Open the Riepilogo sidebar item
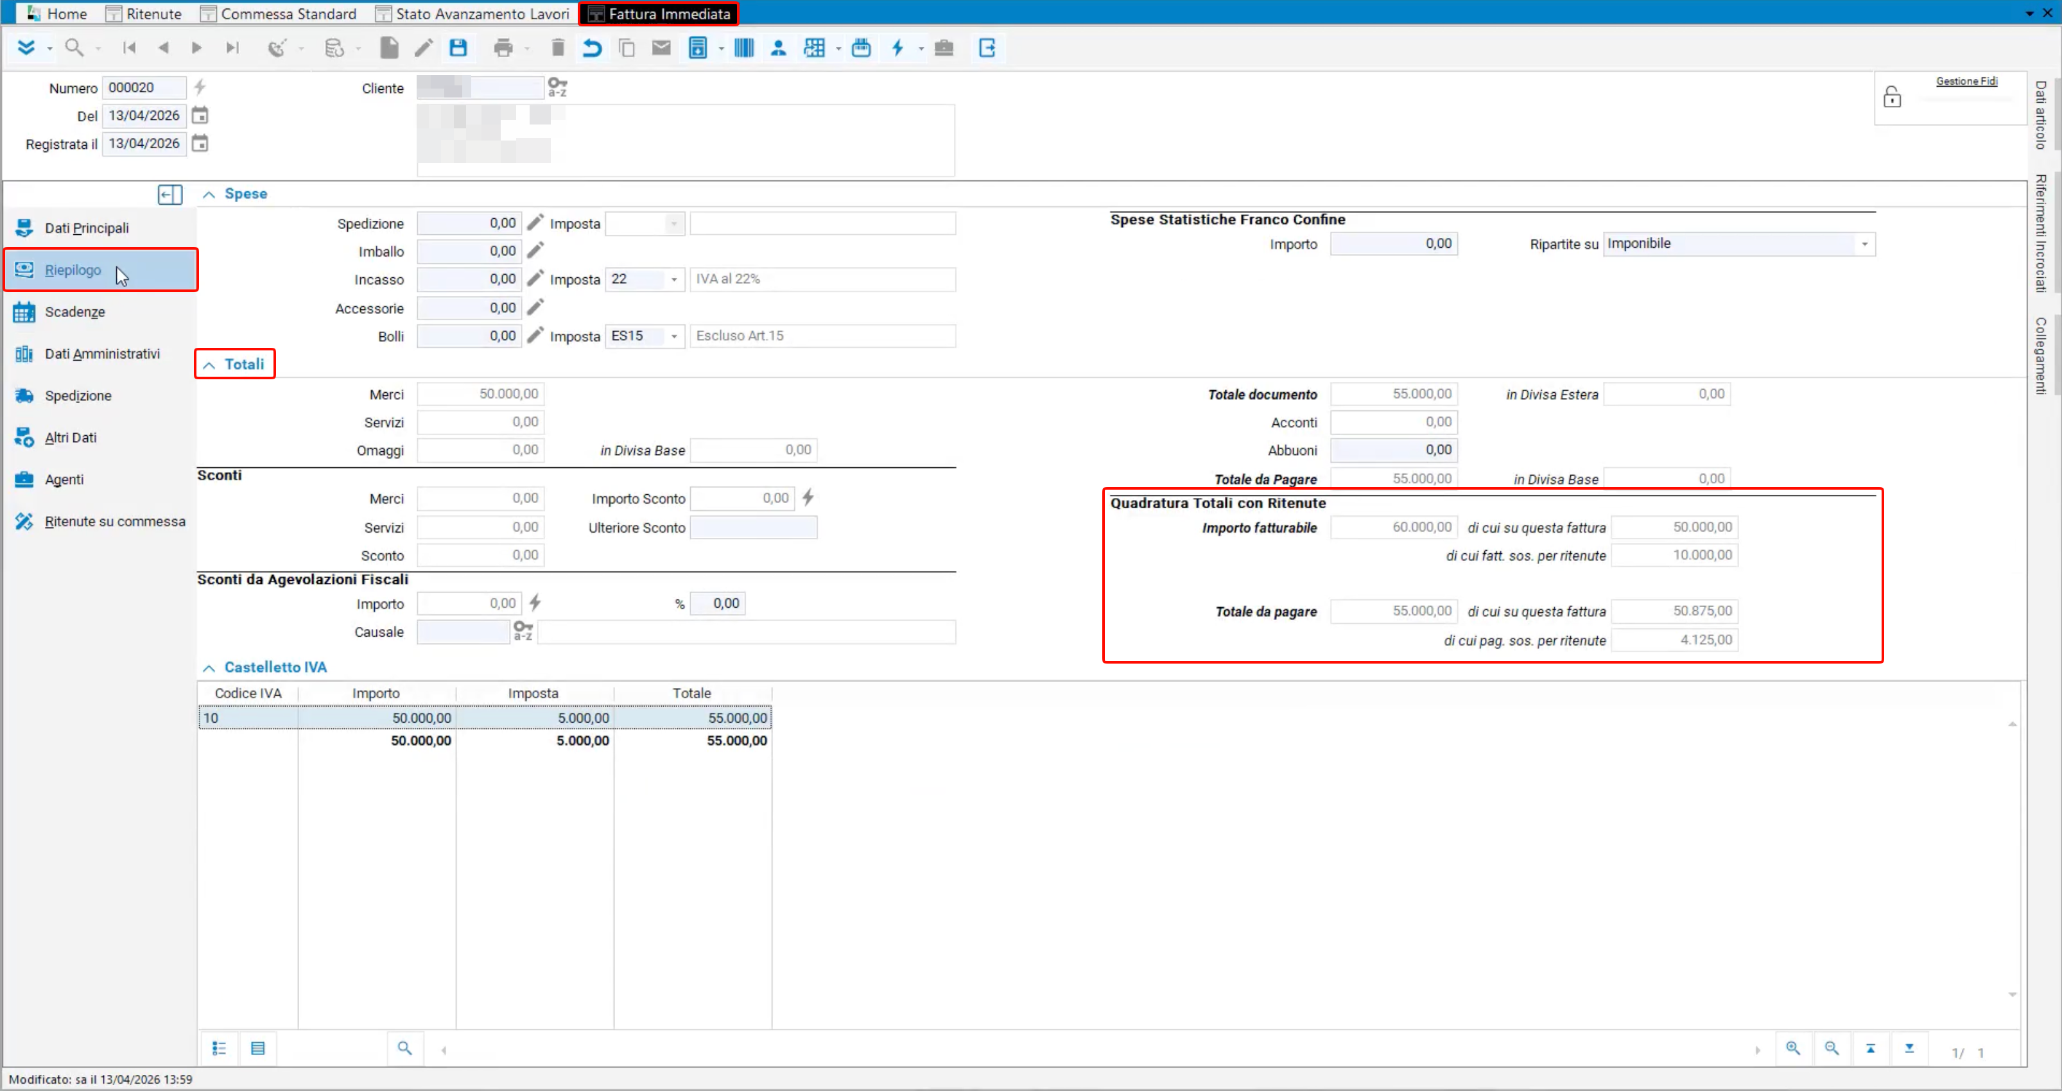 [x=101, y=270]
